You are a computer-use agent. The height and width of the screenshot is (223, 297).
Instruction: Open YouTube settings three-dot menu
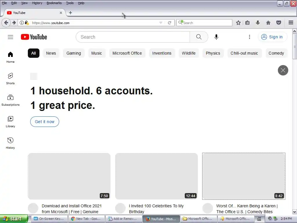(x=249, y=37)
